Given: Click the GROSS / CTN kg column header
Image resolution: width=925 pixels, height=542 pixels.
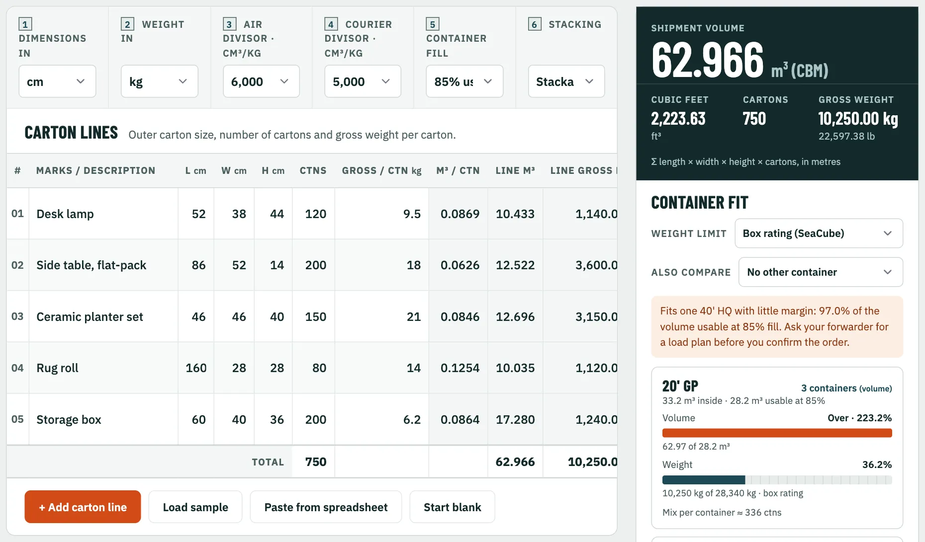Looking at the screenshot, I should point(381,170).
